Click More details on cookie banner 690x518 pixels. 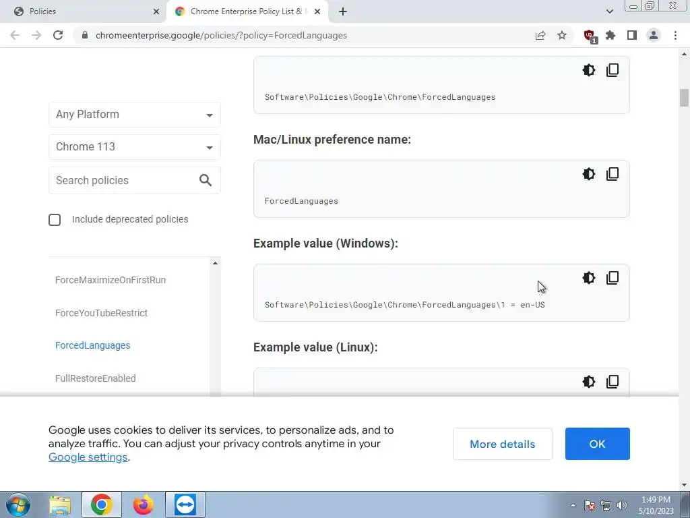pyautogui.click(x=503, y=444)
